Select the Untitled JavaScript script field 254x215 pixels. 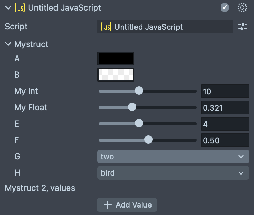click(x=165, y=27)
